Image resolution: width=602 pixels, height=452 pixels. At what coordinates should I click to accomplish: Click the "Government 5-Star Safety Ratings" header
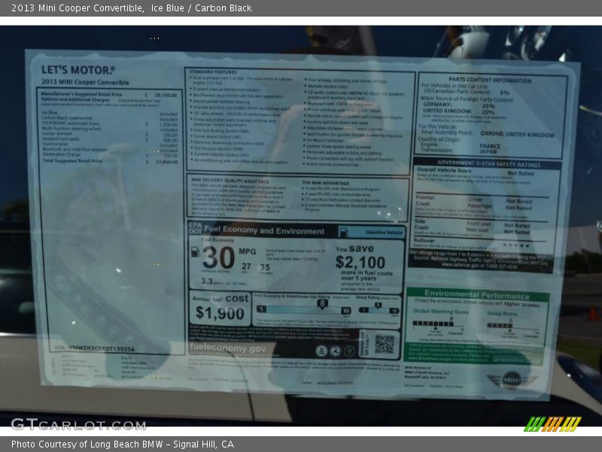tap(488, 163)
